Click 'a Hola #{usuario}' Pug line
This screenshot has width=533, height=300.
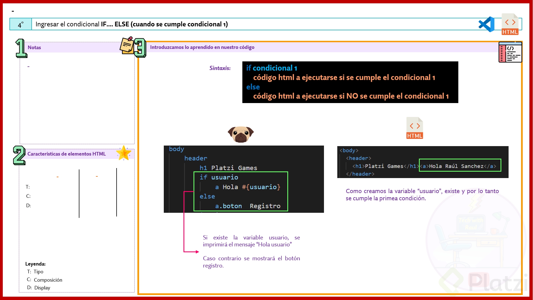[x=248, y=187]
